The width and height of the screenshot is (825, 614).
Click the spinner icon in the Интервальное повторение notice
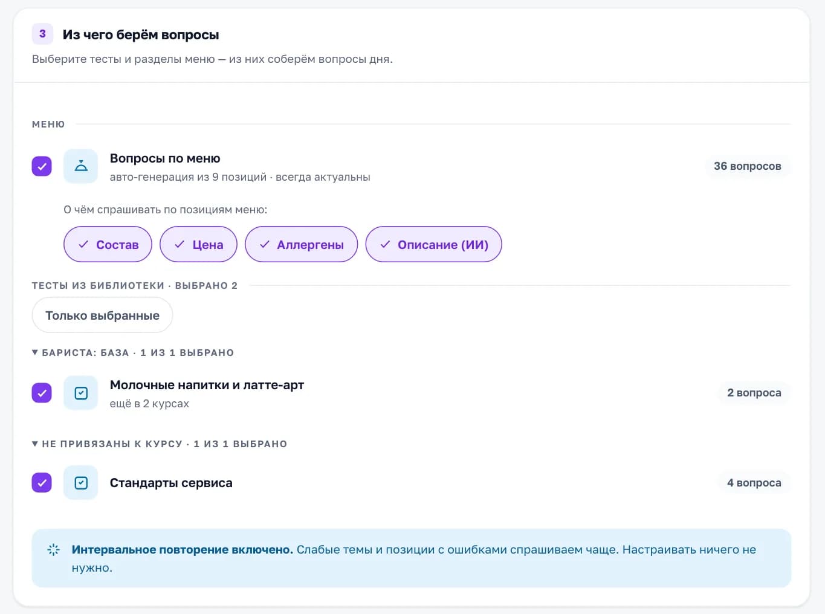pos(53,550)
